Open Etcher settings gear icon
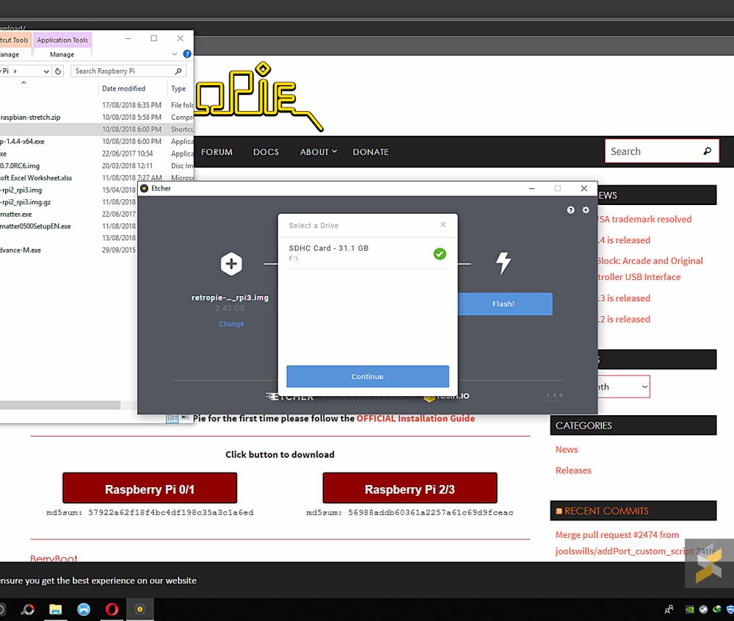Viewport: 734px width, 621px height. [586, 210]
